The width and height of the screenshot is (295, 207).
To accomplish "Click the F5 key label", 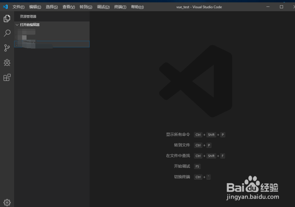I will (197, 166).
